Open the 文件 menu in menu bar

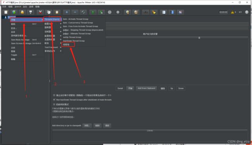tap(4, 7)
